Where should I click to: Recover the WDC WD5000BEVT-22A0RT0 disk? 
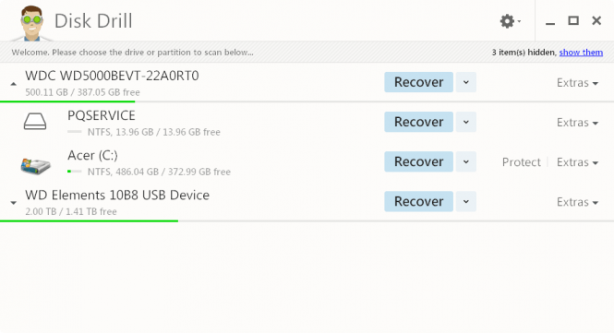pos(418,82)
